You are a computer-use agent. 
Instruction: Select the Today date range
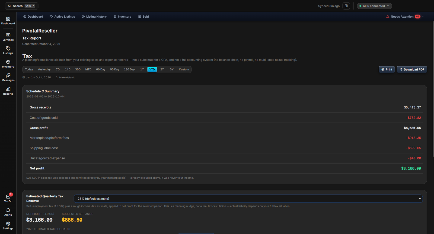click(29, 69)
